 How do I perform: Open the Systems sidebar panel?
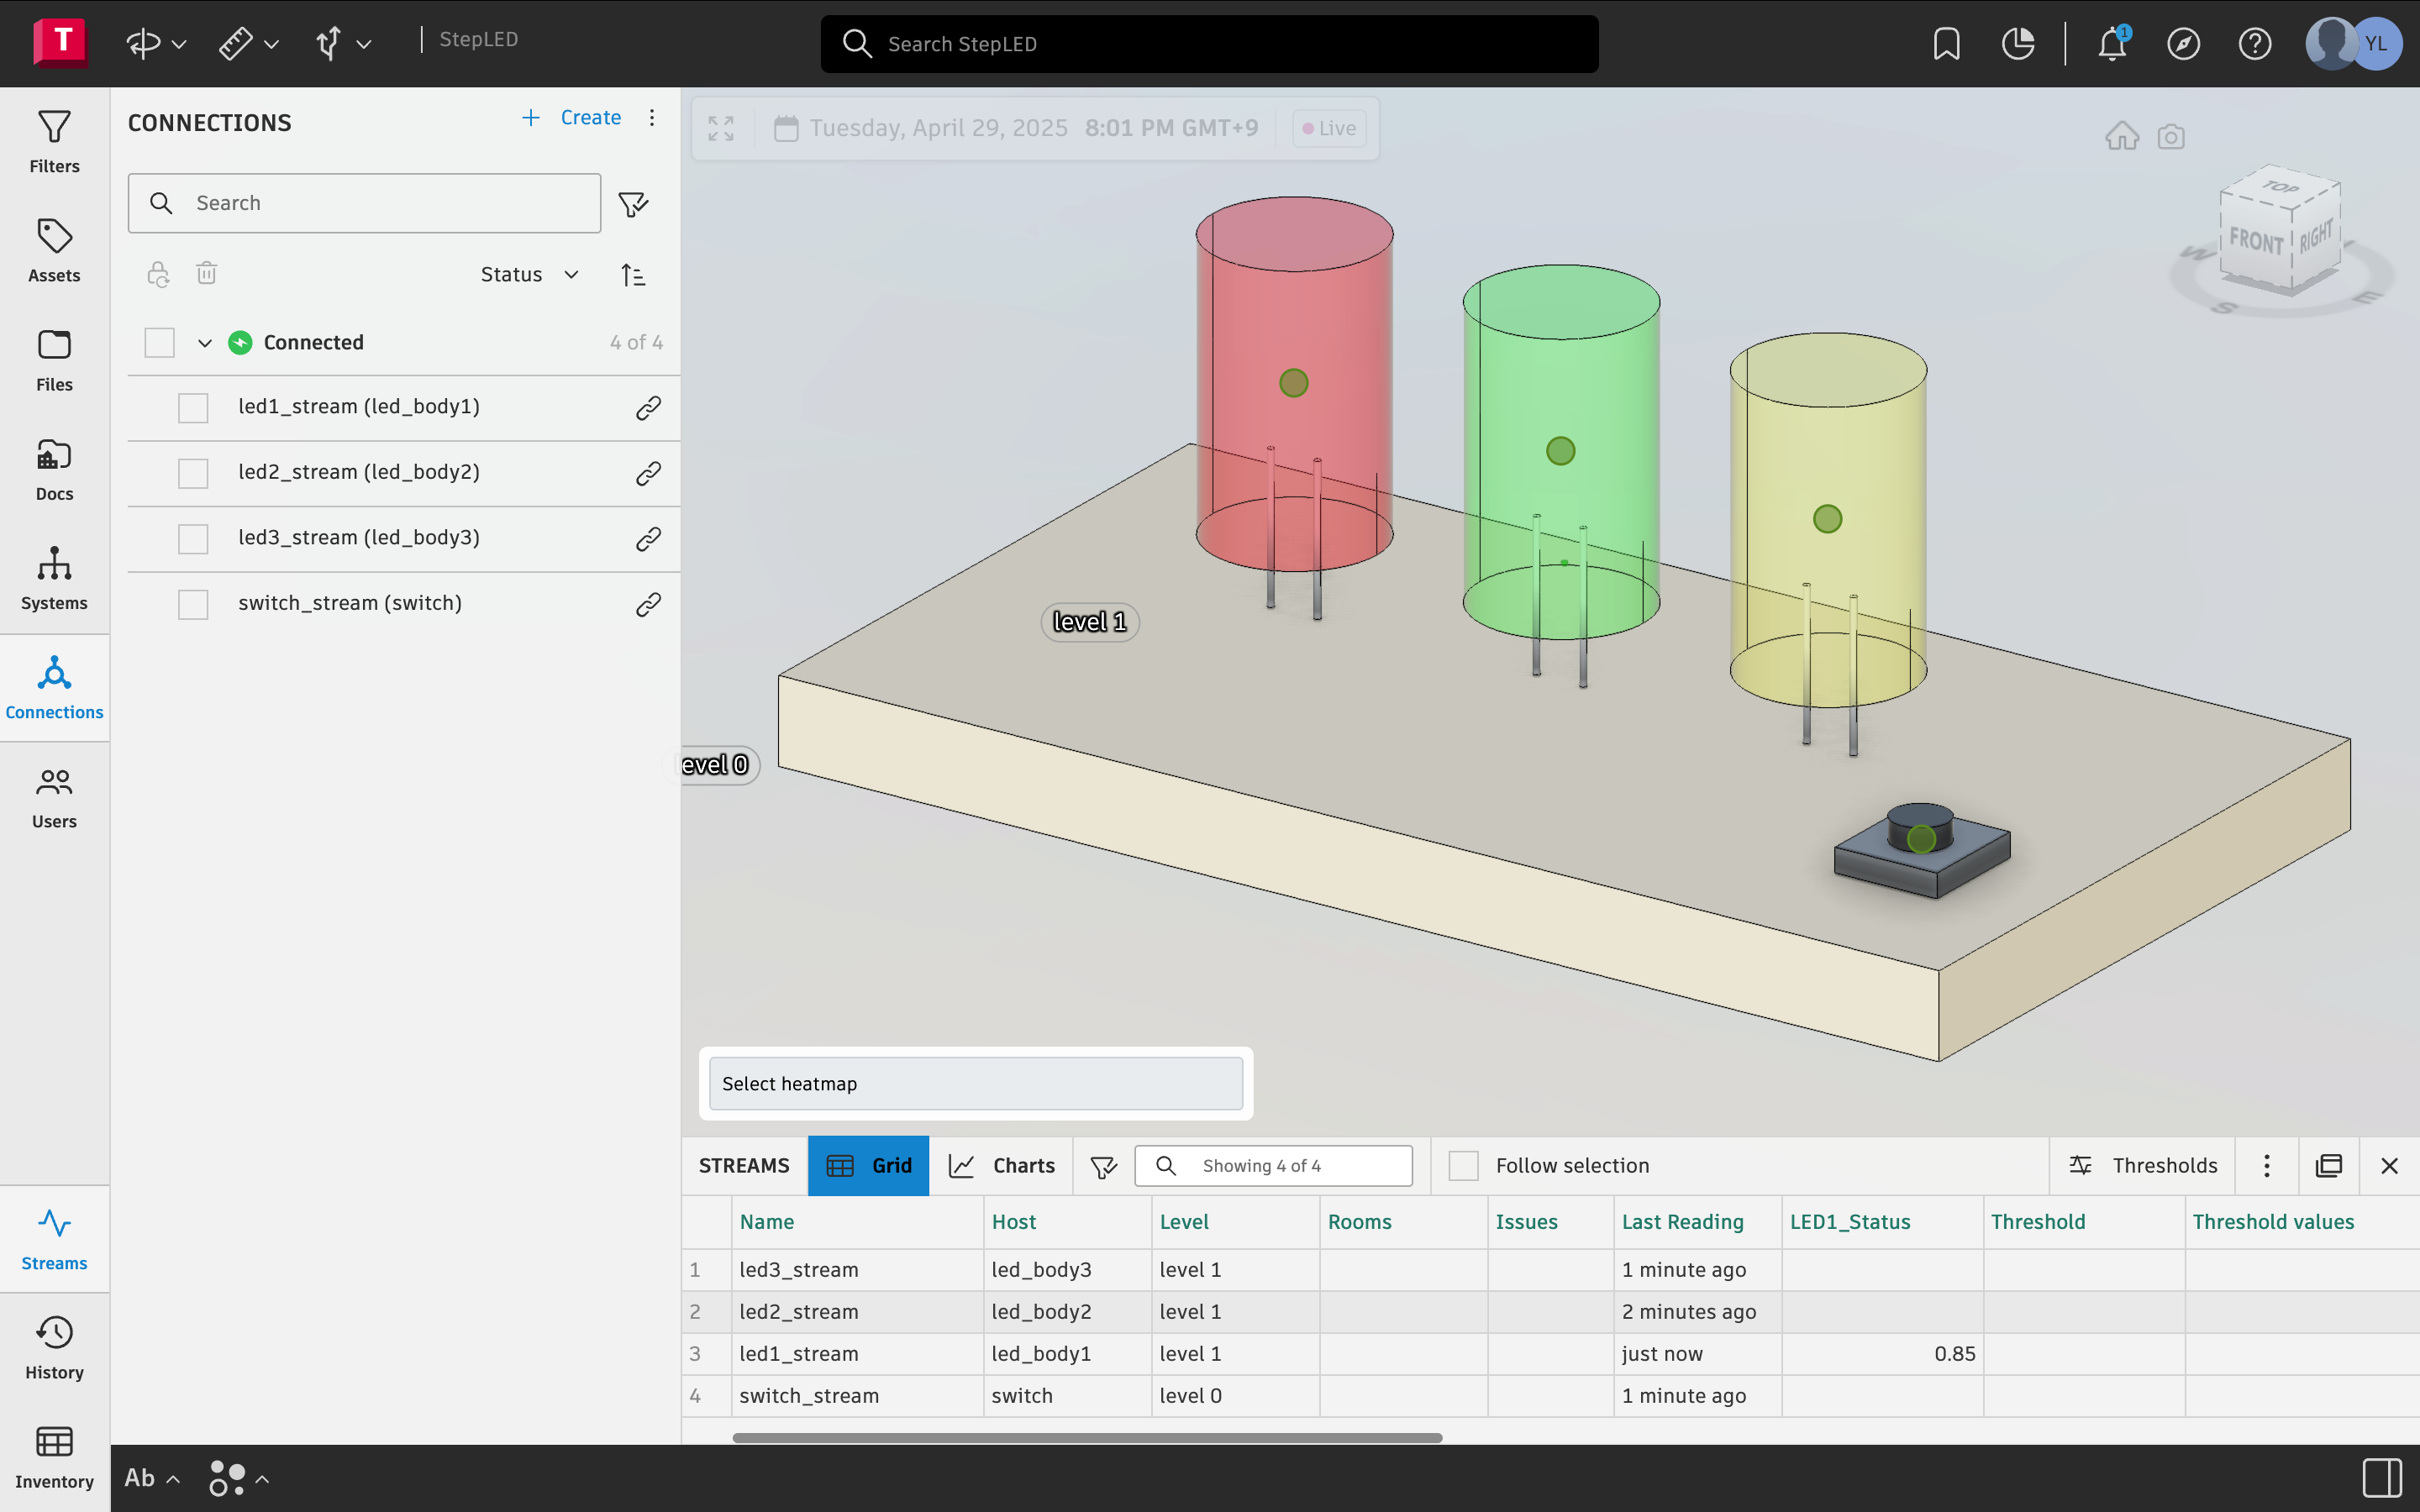tap(54, 578)
